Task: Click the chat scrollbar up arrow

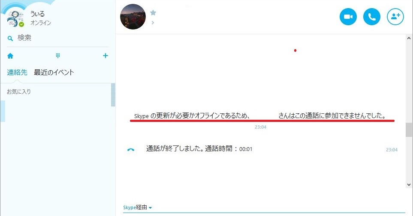Action: (x=409, y=38)
